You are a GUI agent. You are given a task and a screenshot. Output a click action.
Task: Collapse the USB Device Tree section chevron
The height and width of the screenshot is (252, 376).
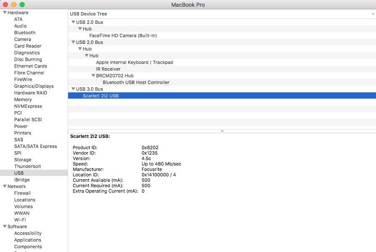[373, 14]
